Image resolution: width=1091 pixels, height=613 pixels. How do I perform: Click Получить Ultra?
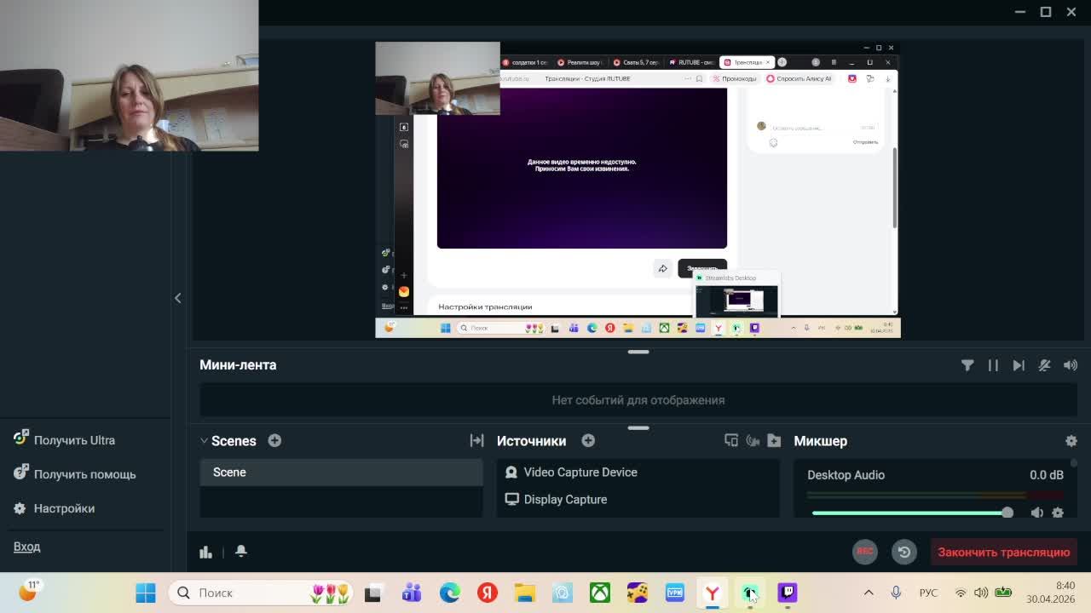64,440
